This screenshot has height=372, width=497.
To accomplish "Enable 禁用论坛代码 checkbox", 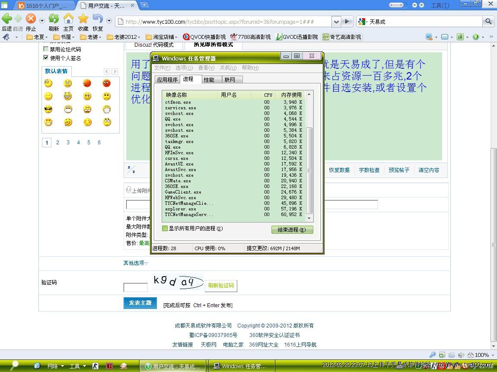I will (46, 49).
